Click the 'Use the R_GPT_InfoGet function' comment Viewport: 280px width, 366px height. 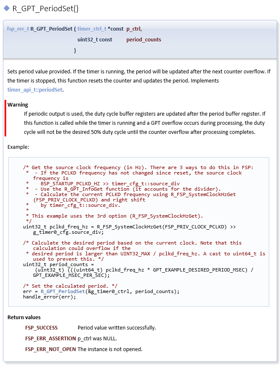point(124,189)
